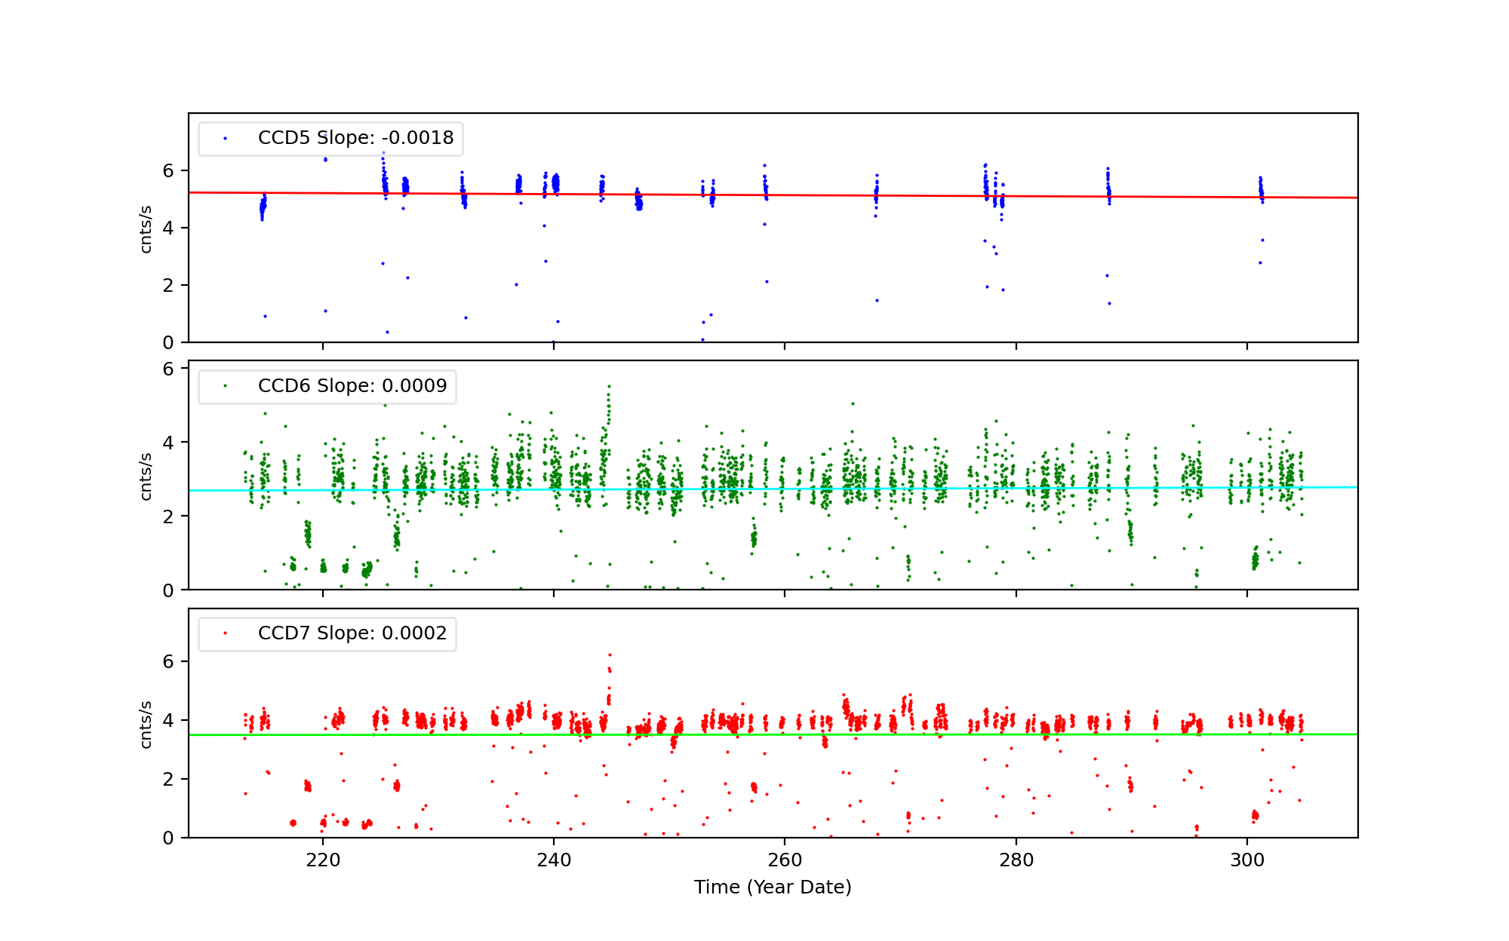Image resolution: width=1509 pixels, height=941 pixels.
Task: Click the highest green spike point in CCD6
Action: click(609, 386)
